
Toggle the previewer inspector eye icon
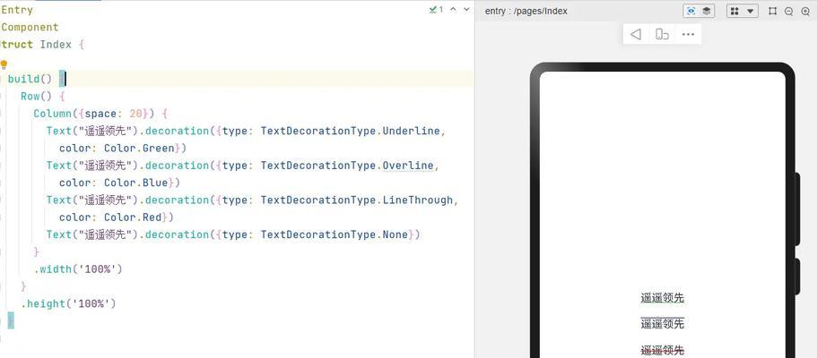[691, 11]
